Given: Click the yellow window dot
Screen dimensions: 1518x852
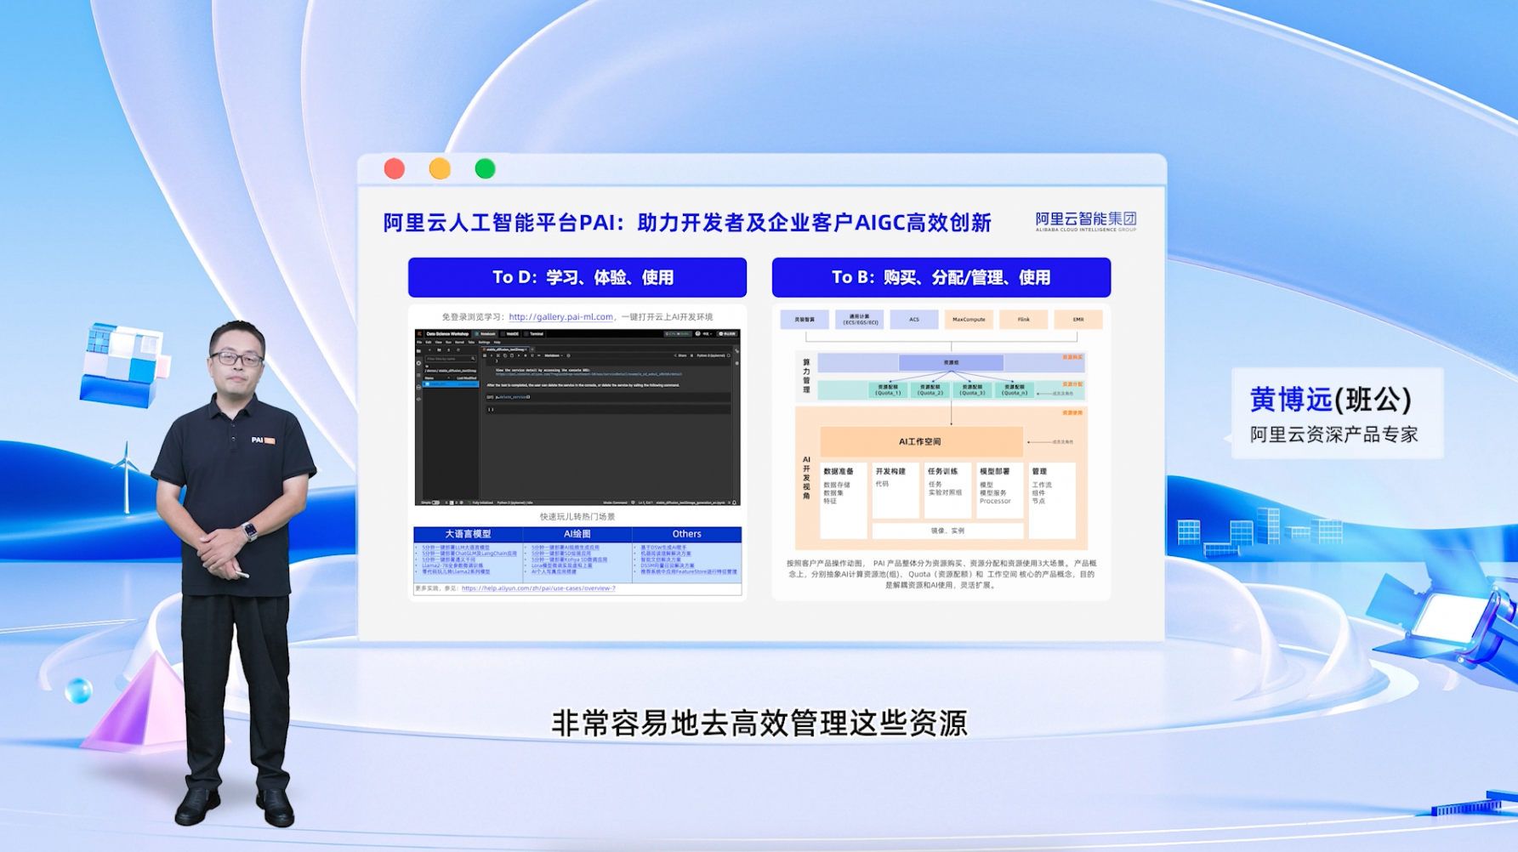Looking at the screenshot, I should (x=440, y=168).
